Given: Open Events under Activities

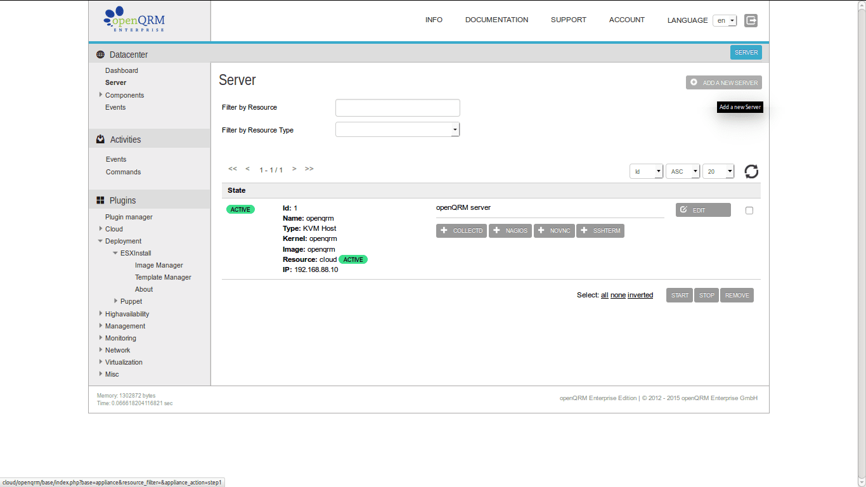Looking at the screenshot, I should pos(116,159).
